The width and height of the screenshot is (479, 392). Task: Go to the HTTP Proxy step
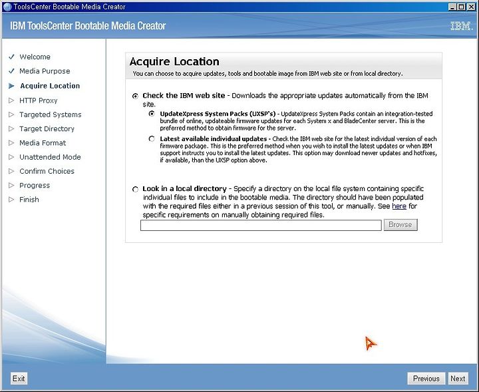[x=38, y=100]
